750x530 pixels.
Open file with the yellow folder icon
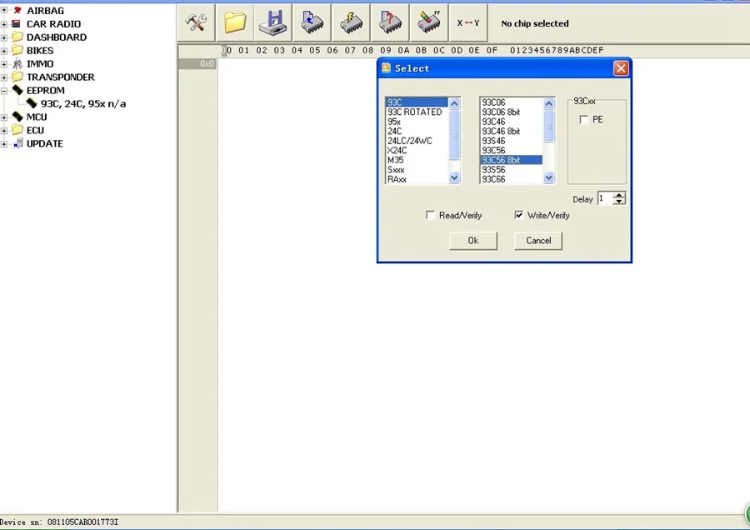tap(235, 22)
